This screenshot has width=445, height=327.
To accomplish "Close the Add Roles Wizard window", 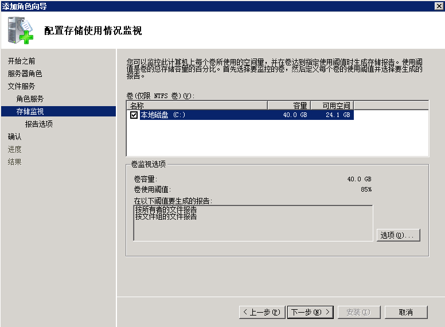I will (439, 6).
